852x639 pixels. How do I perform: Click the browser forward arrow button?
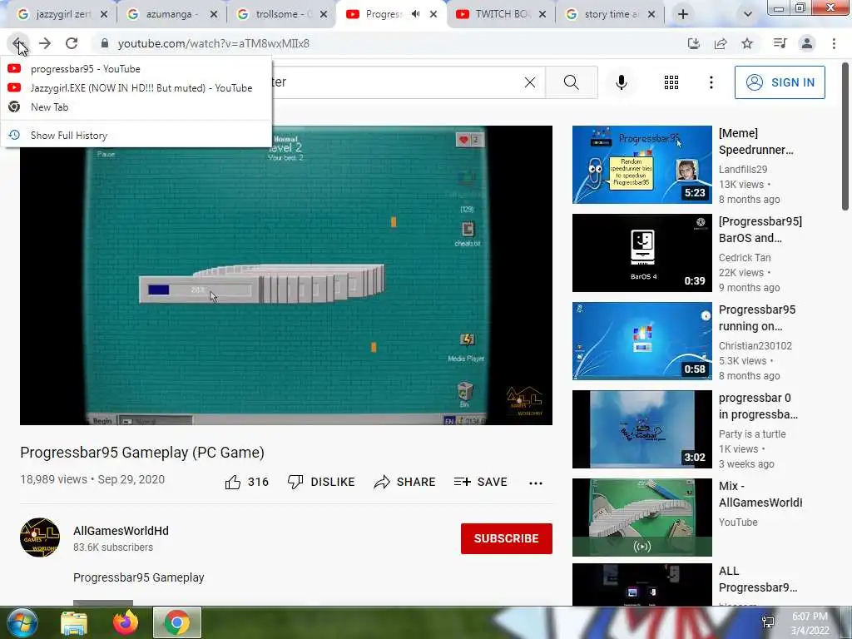tap(45, 43)
